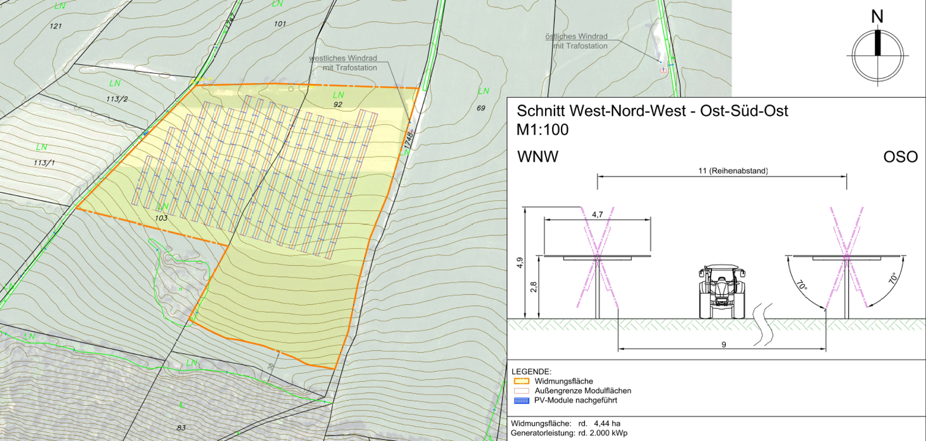The image size is (926, 441).
Task: Click the 'westliches Windrad mit Trafostation' label
Action: pos(343,63)
